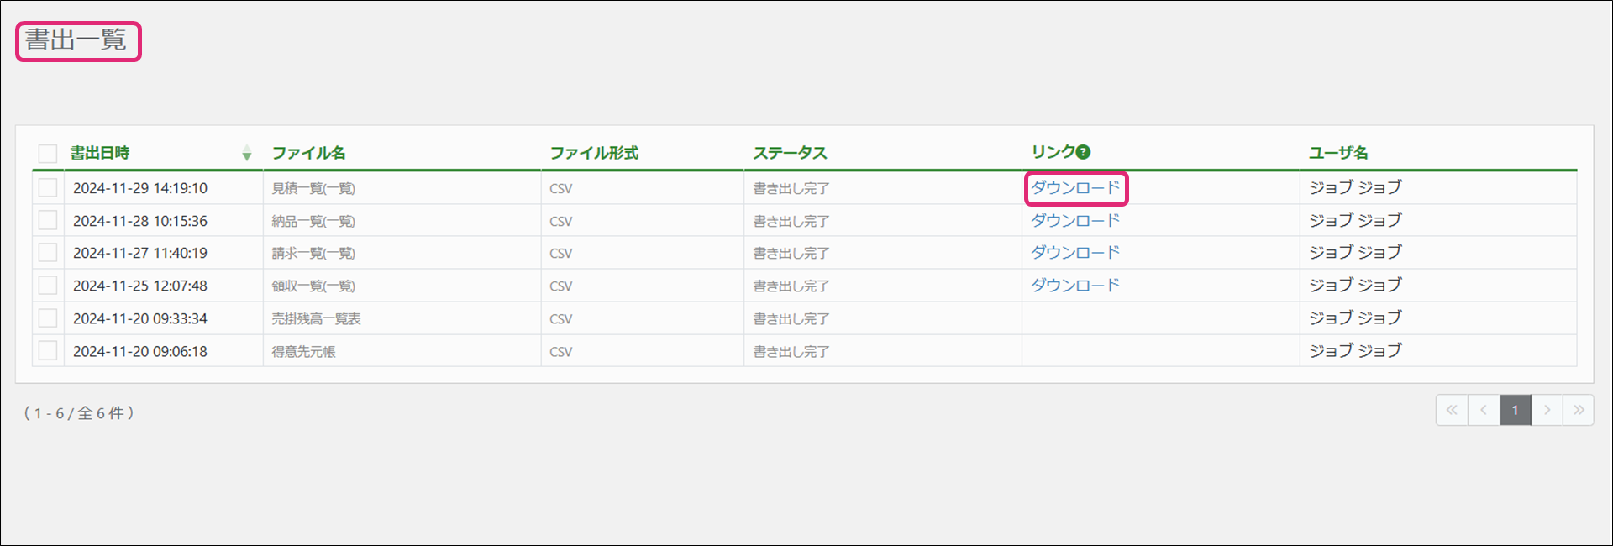1613x546 pixels.
Task: Toggle the 書出日時 sort arrow
Action: pyautogui.click(x=246, y=153)
